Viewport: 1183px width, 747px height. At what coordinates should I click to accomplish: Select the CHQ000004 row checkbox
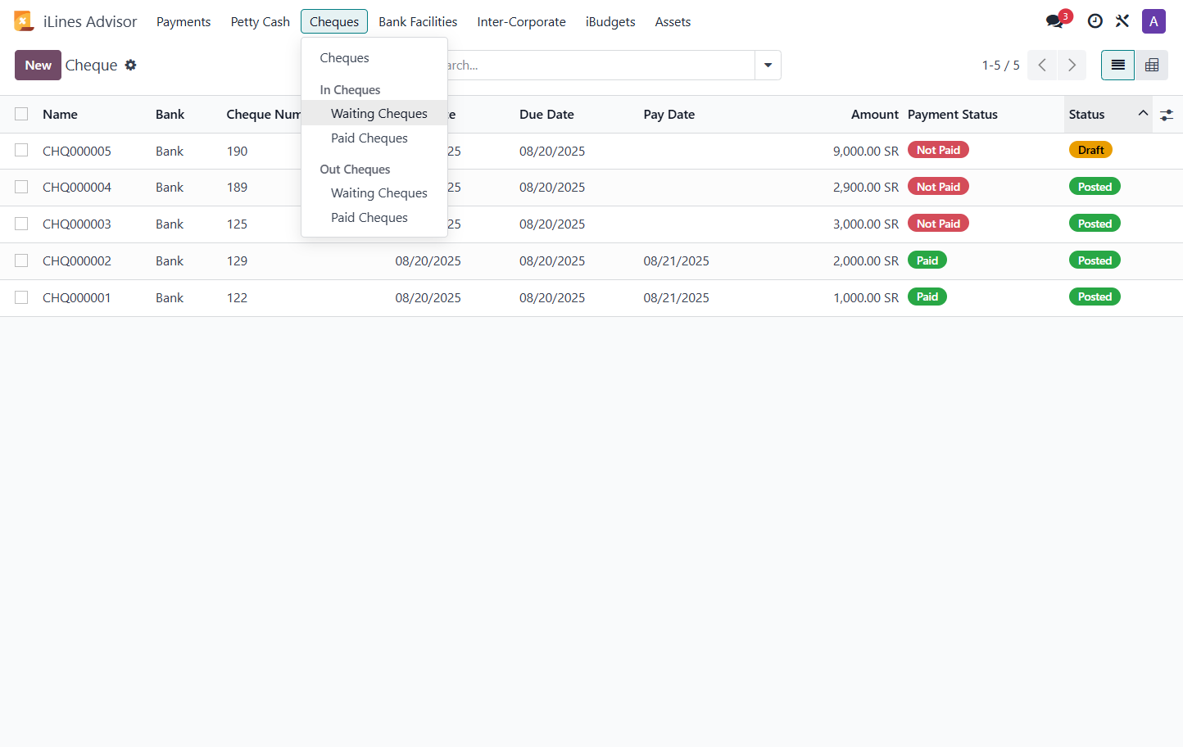21,187
